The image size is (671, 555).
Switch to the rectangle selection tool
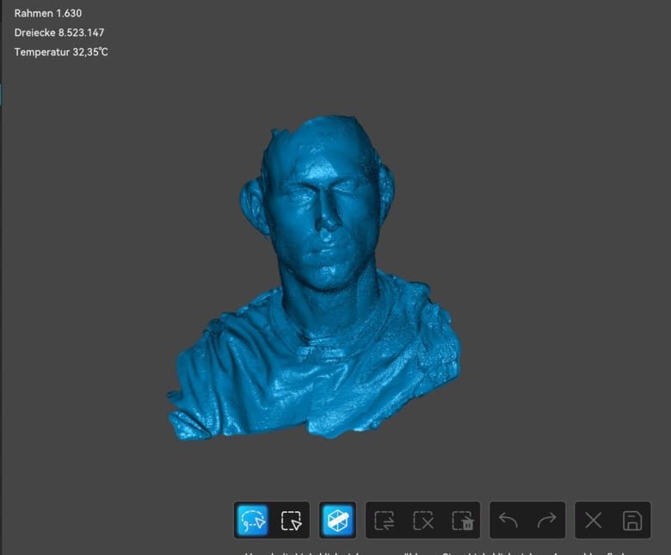[292, 521]
